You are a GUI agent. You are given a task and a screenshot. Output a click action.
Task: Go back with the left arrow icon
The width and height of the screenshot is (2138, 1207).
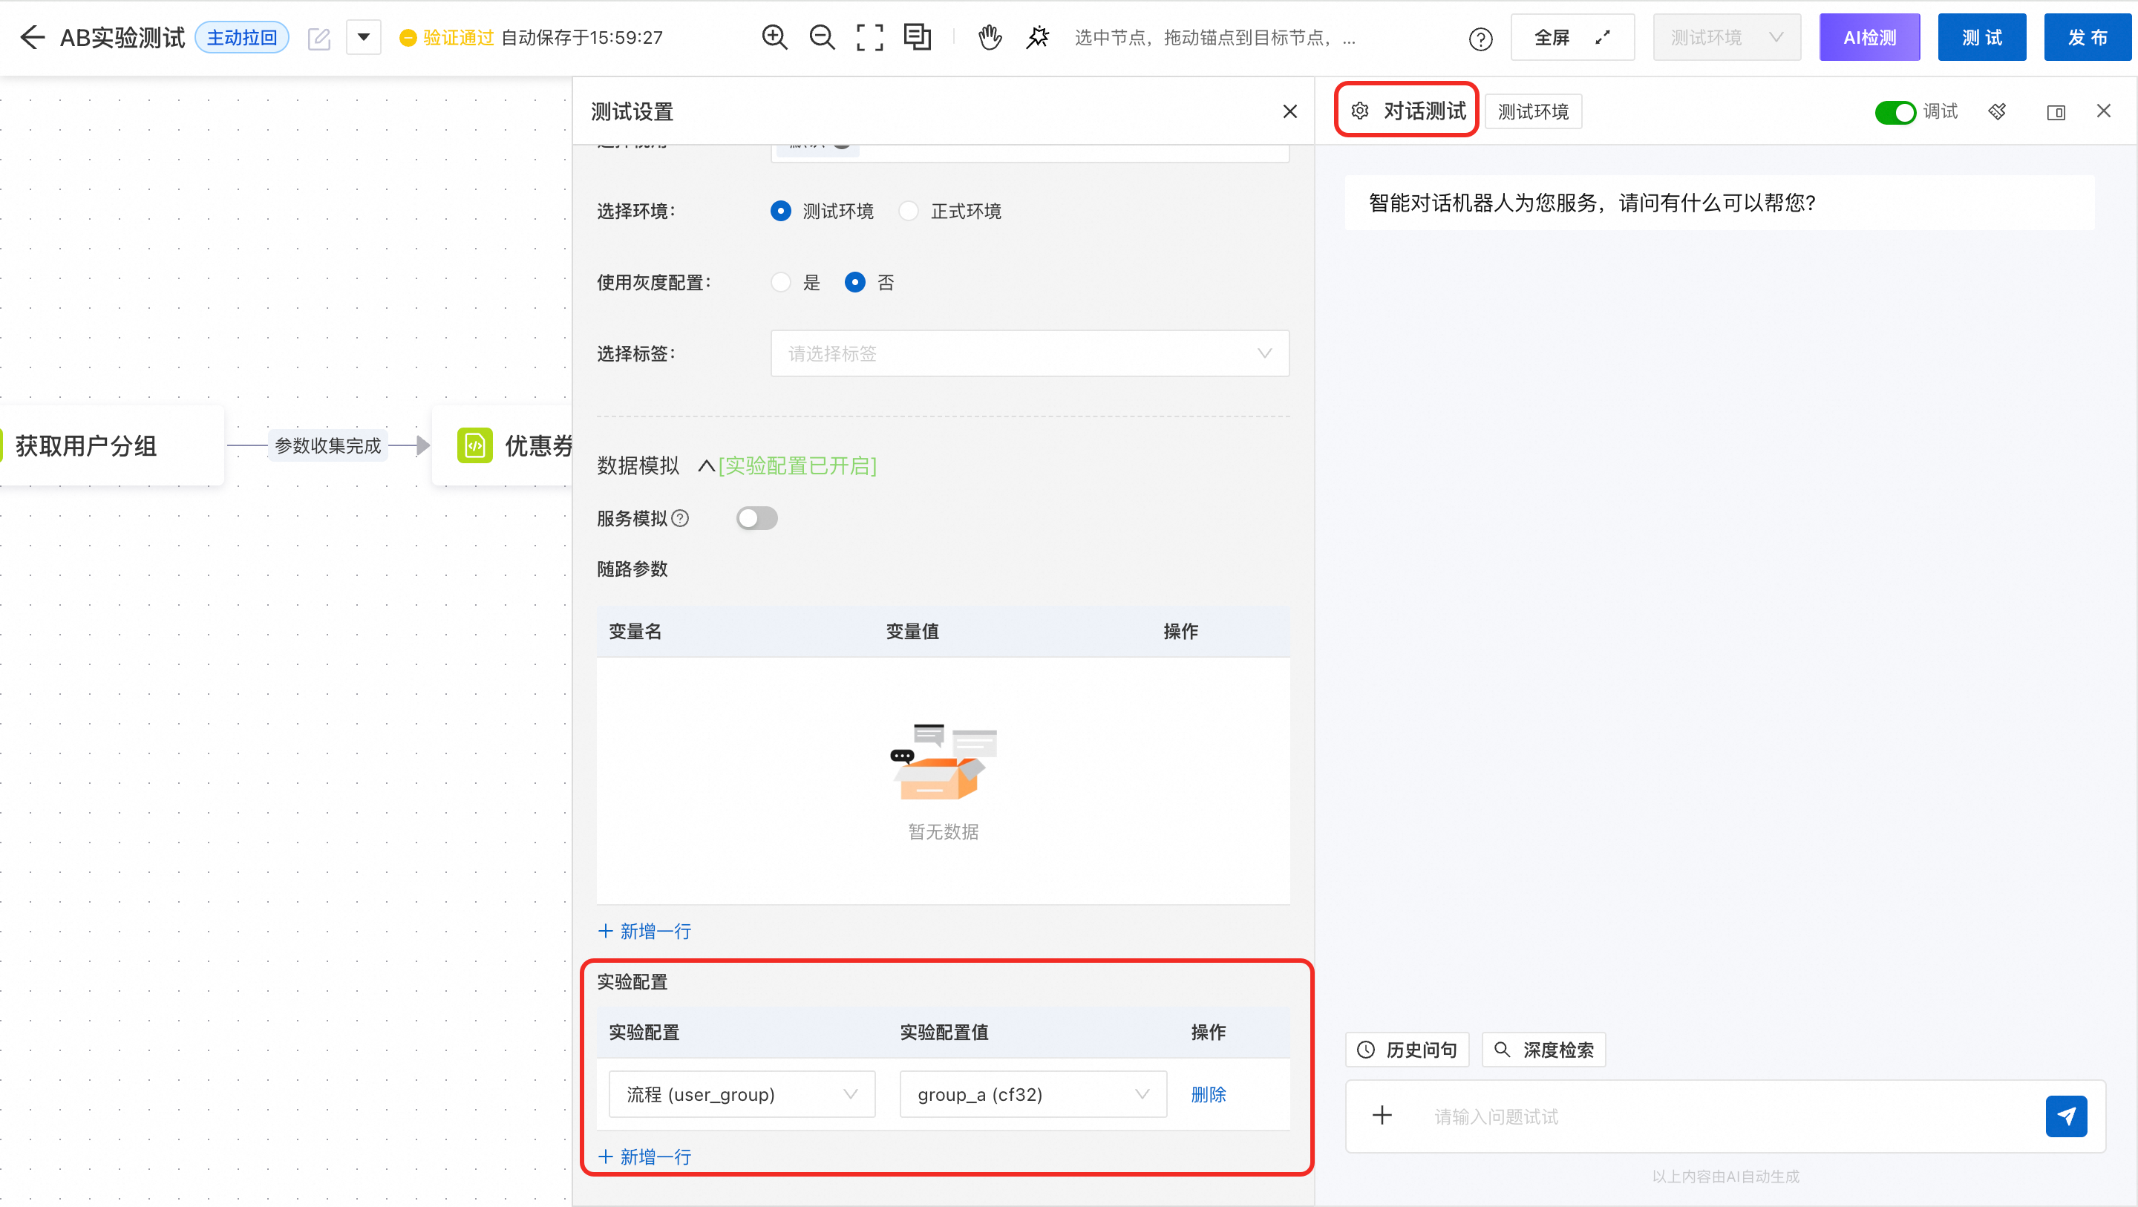click(x=31, y=37)
